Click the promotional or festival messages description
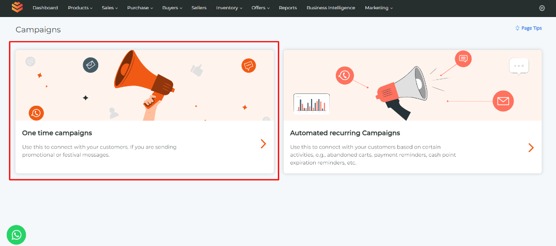This screenshot has width=556, height=246. 99,151
